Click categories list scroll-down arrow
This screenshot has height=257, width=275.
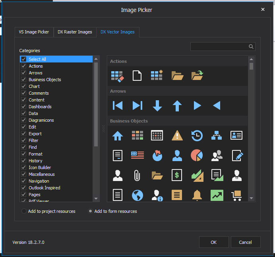coord(96,199)
